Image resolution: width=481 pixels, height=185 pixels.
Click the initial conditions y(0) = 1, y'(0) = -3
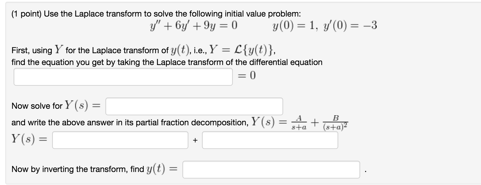click(x=325, y=26)
